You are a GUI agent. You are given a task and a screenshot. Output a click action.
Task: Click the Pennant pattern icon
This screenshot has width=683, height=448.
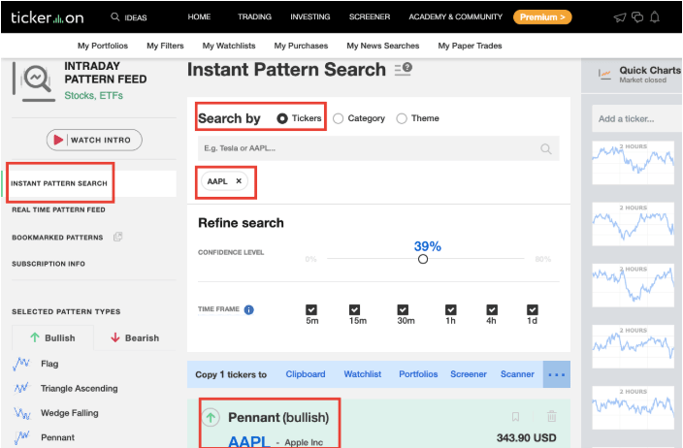tap(21, 437)
